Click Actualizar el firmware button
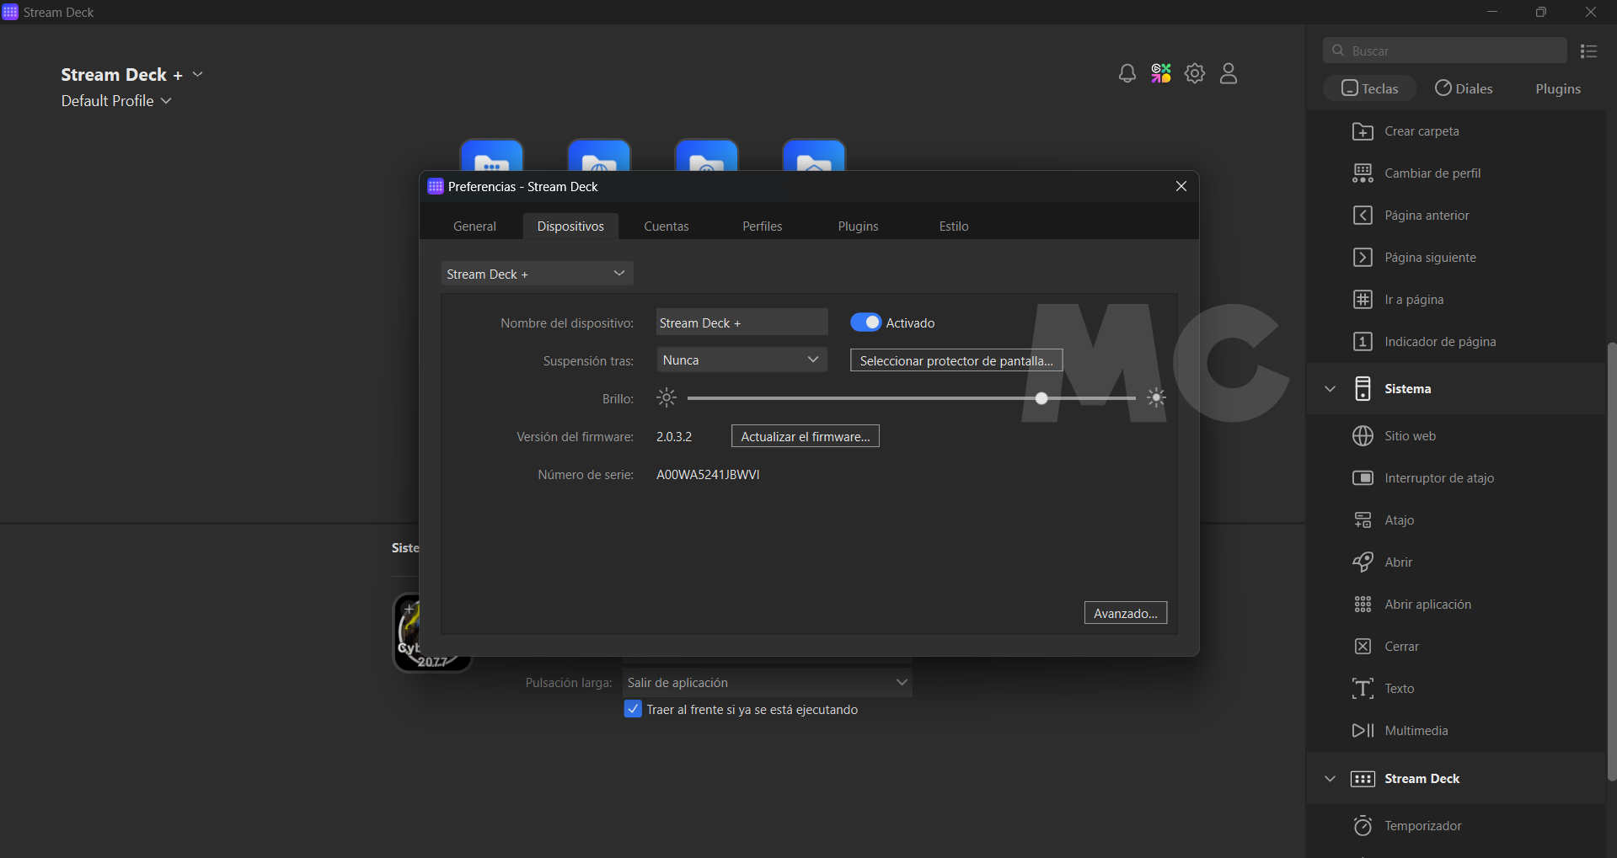Image resolution: width=1617 pixels, height=858 pixels. pyautogui.click(x=805, y=436)
